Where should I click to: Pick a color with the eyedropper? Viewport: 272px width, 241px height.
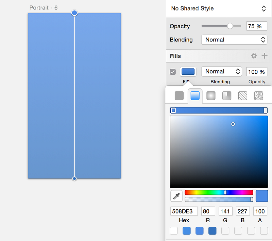pyautogui.click(x=176, y=196)
